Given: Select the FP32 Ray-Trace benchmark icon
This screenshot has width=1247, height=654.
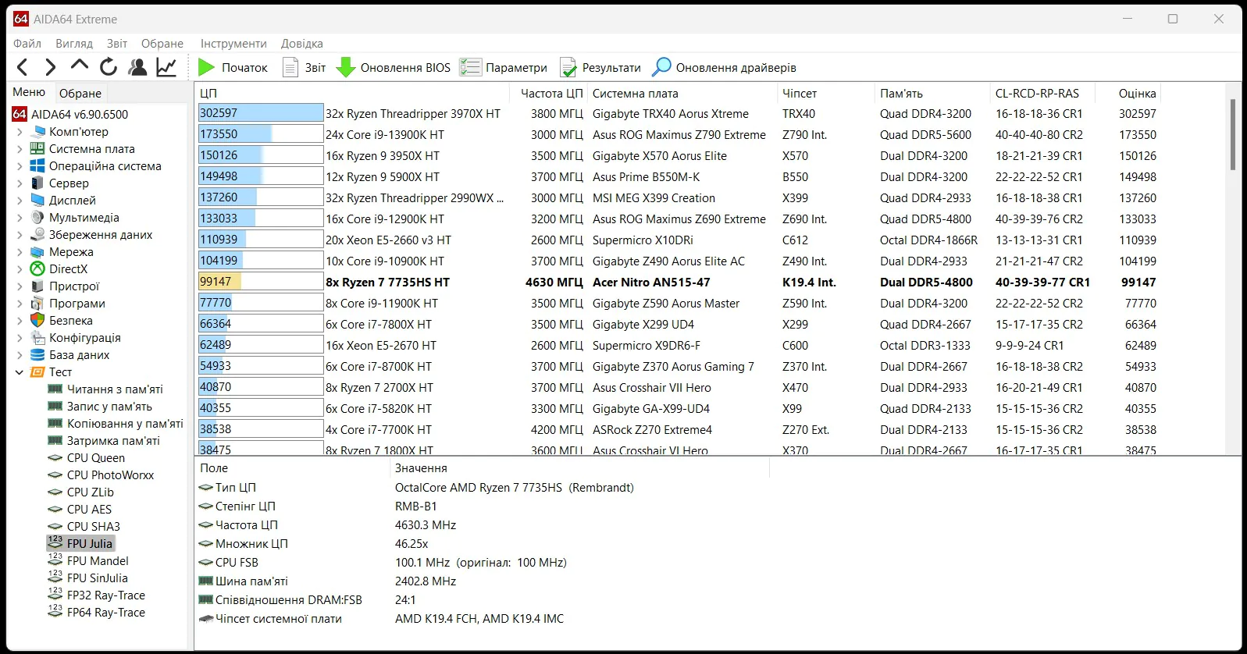Looking at the screenshot, I should coord(55,595).
